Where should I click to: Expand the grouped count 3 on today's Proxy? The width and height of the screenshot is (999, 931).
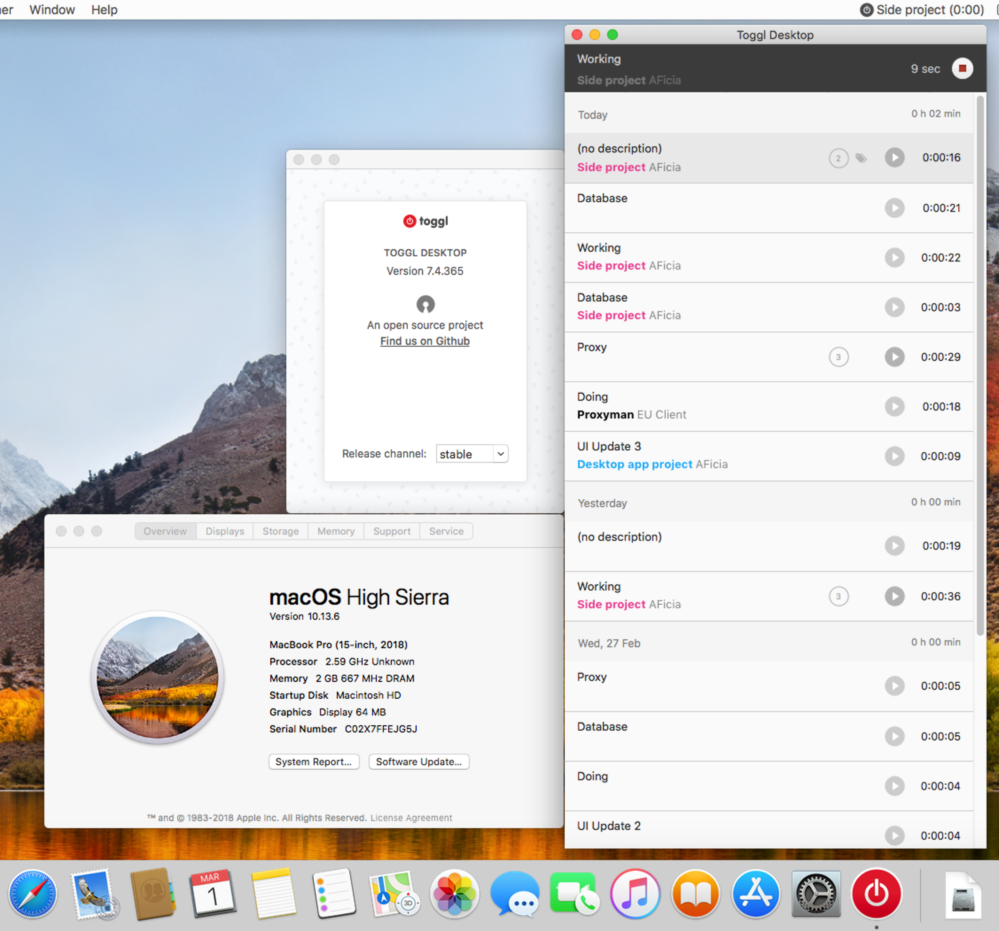[x=838, y=357]
